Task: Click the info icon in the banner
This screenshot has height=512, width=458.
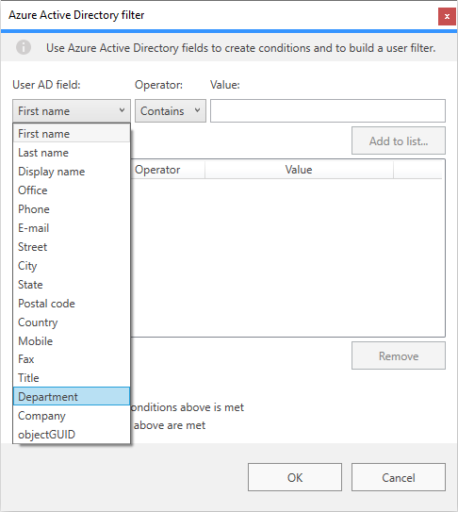Action: pyautogui.click(x=24, y=48)
